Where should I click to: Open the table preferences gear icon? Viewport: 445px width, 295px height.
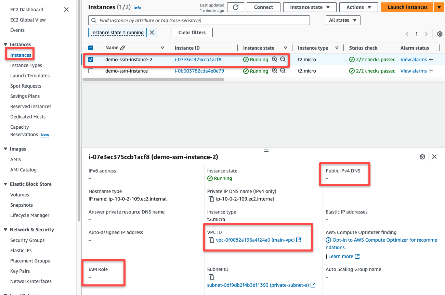440,34
